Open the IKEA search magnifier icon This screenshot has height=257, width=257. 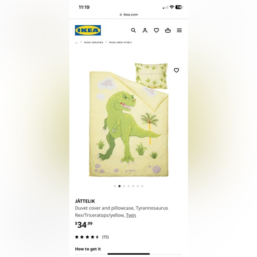click(133, 30)
